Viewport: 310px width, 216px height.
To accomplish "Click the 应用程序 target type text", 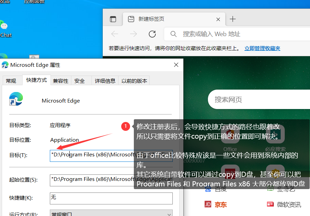I will point(60,125).
